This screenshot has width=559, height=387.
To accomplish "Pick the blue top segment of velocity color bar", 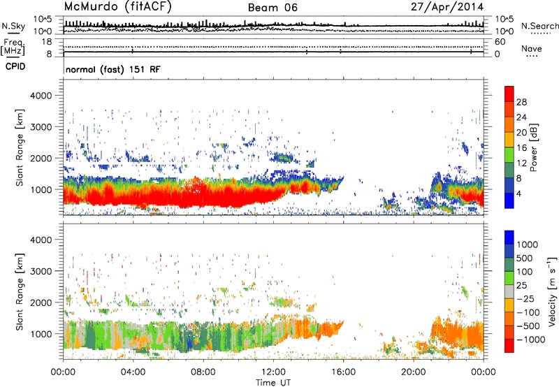I will coord(509,238).
